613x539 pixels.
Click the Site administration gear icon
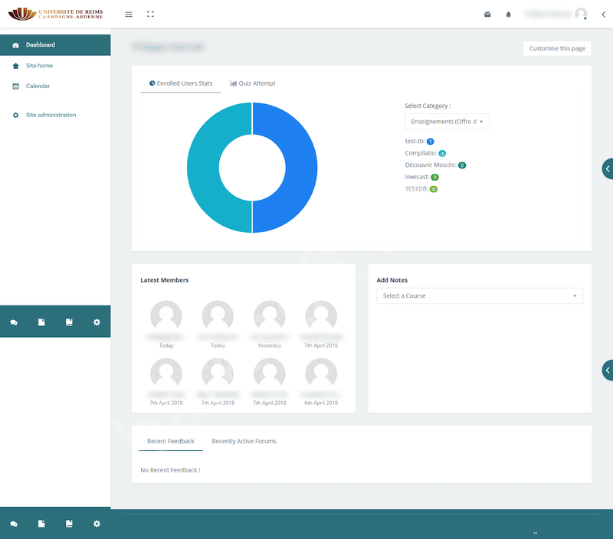pyautogui.click(x=15, y=115)
